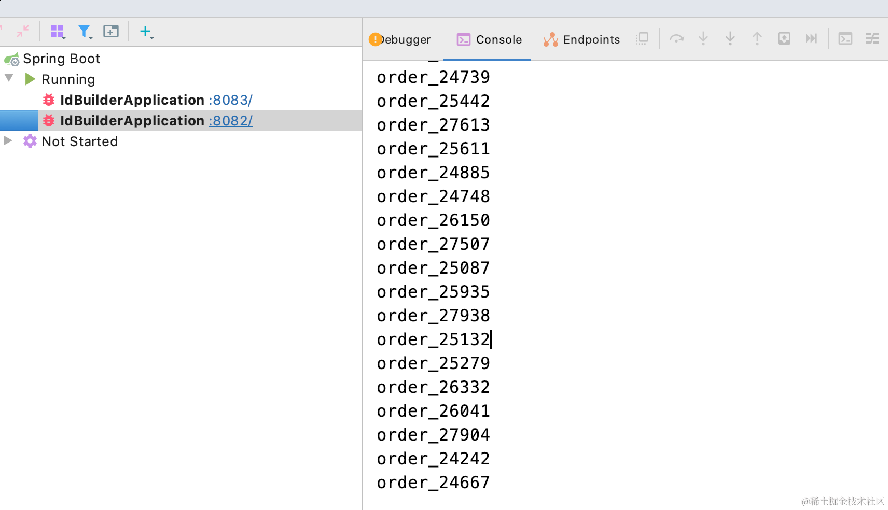Viewport: 888px width, 510px height.
Task: Click the bug icon of the :8082 app
Action: 49,120
